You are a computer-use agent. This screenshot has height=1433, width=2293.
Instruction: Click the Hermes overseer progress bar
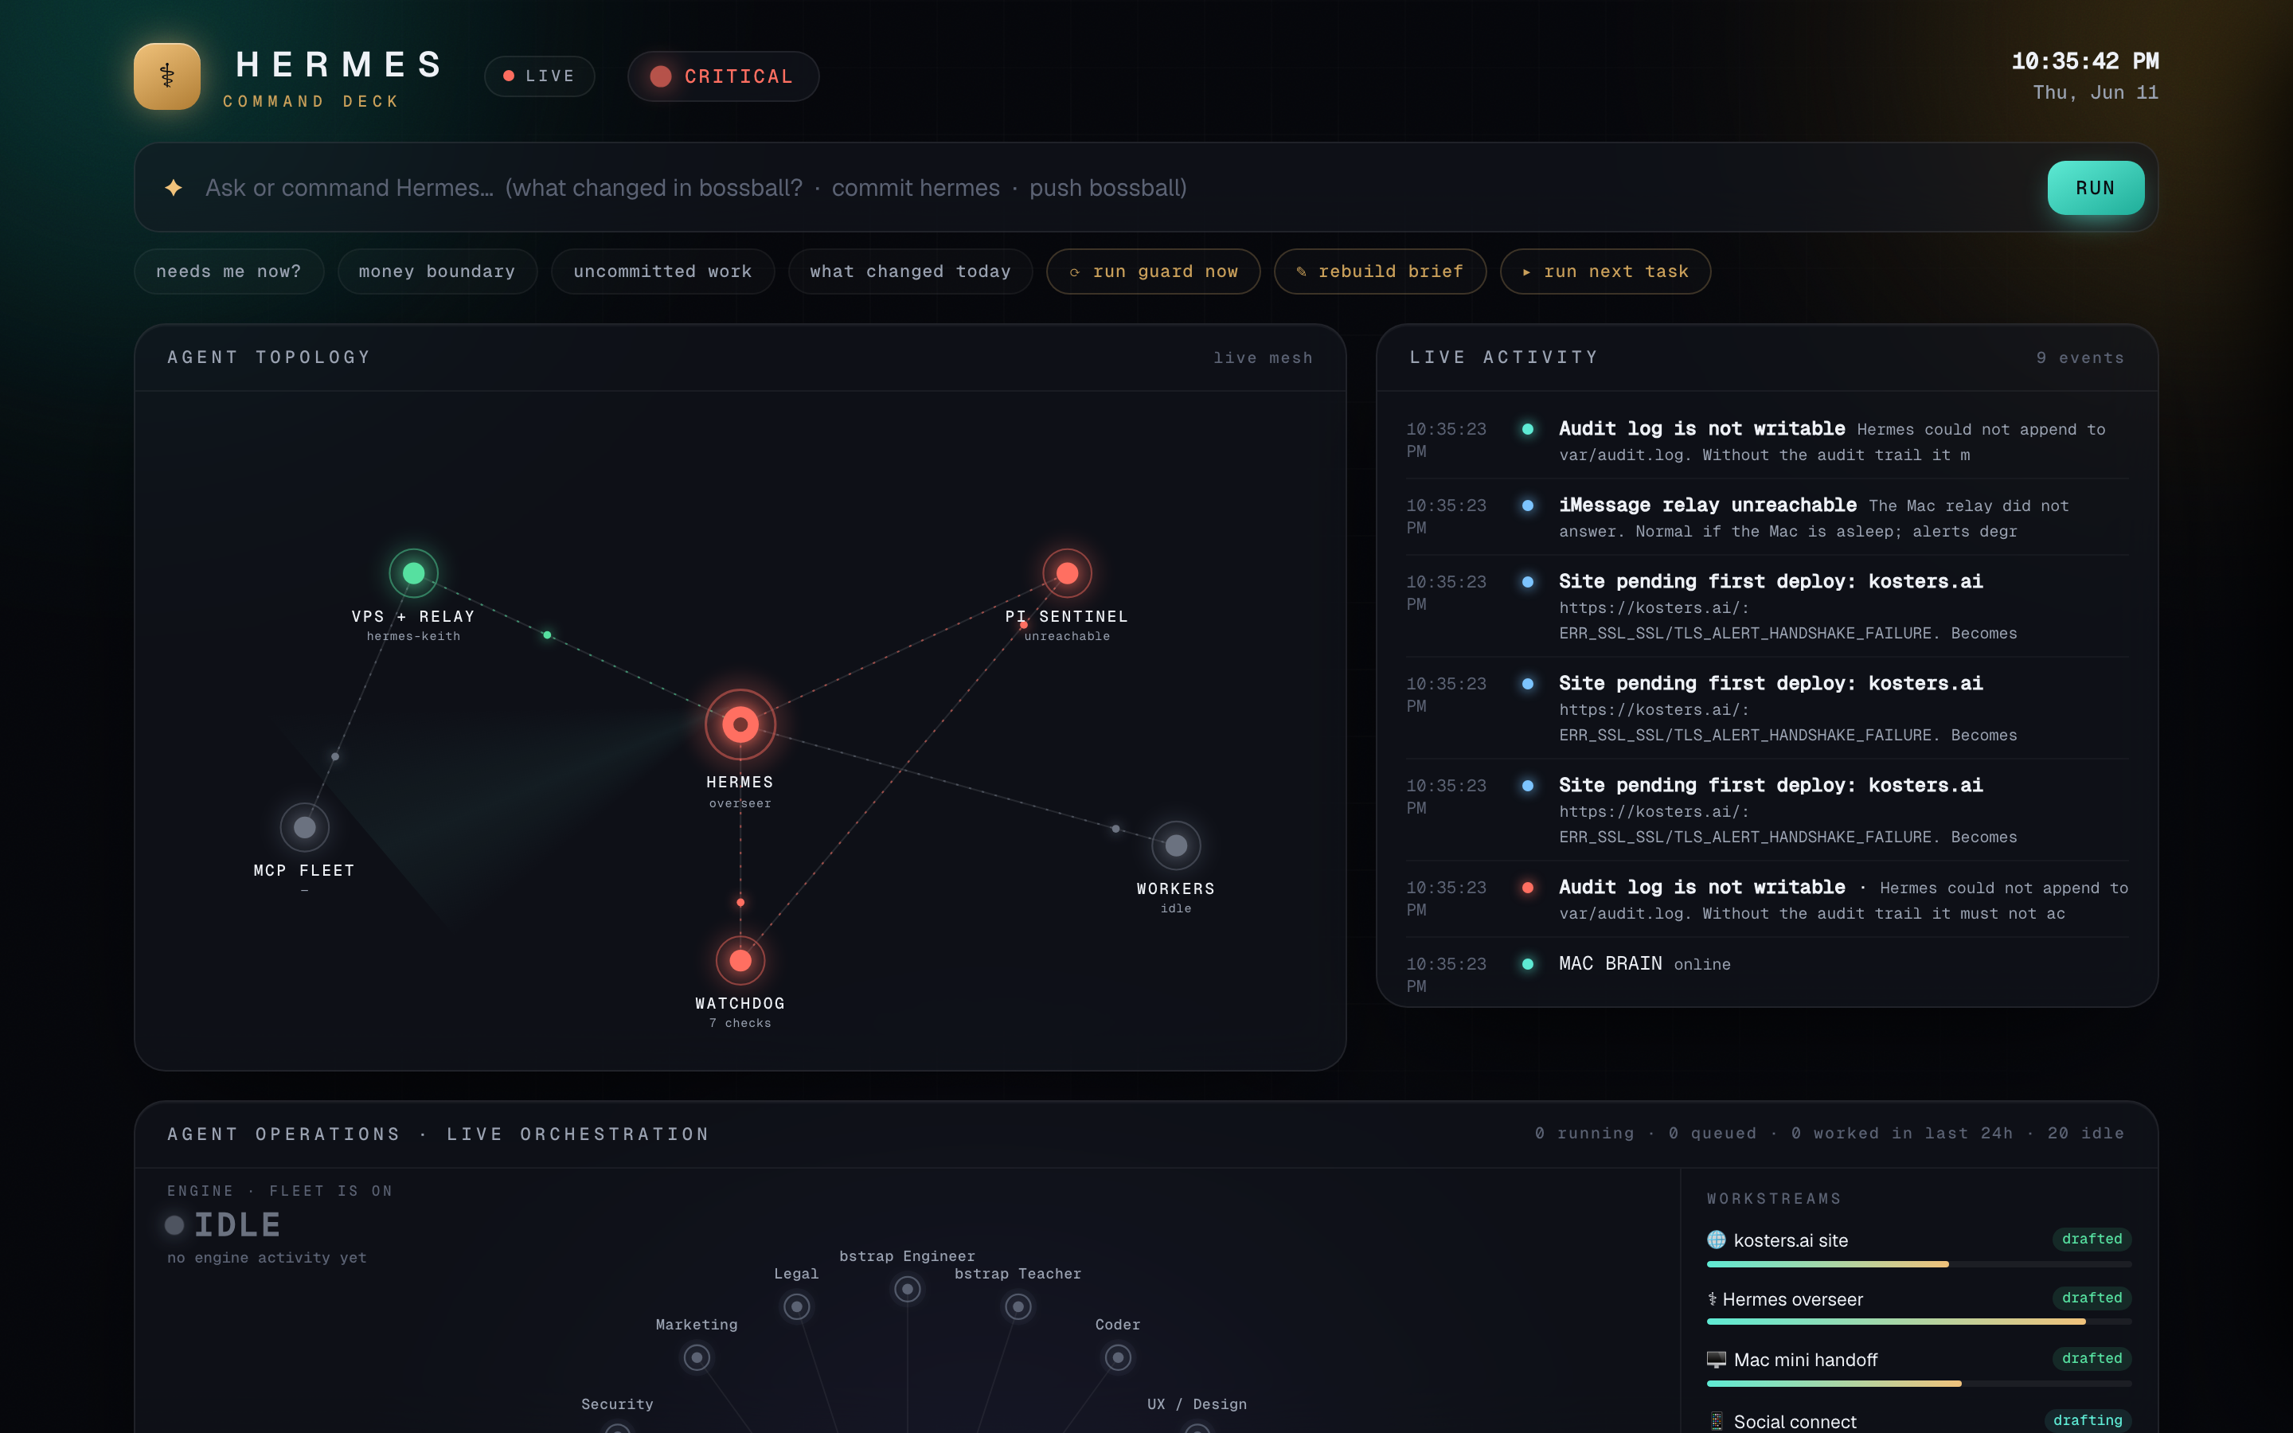point(1919,1322)
